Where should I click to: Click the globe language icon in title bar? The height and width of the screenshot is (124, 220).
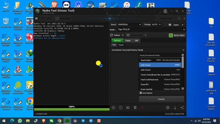(x=165, y=11)
